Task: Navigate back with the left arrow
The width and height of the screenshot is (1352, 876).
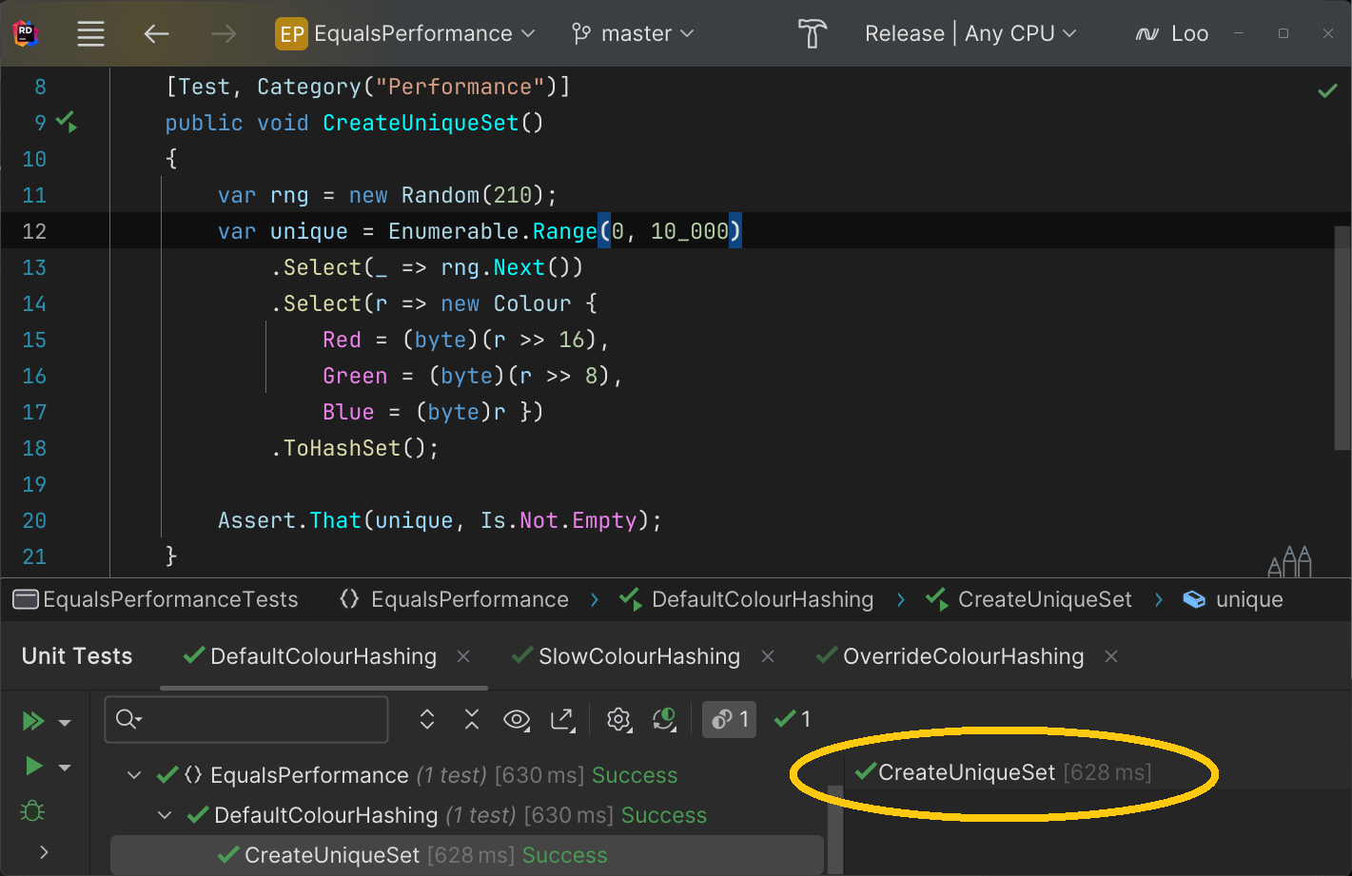Action: 157,34
